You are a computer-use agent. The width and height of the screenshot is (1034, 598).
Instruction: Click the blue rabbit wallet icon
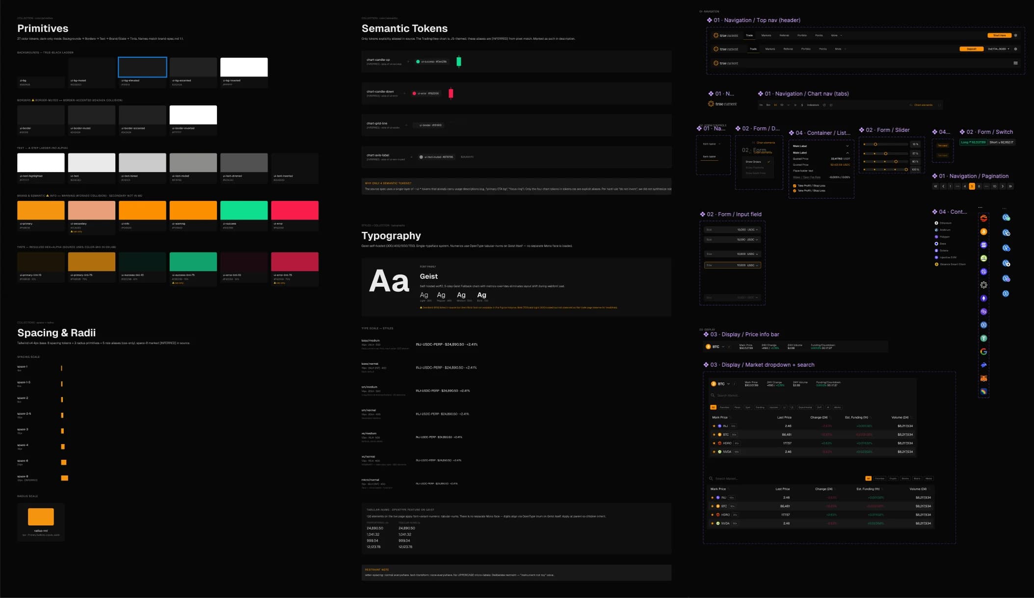pyautogui.click(x=983, y=365)
